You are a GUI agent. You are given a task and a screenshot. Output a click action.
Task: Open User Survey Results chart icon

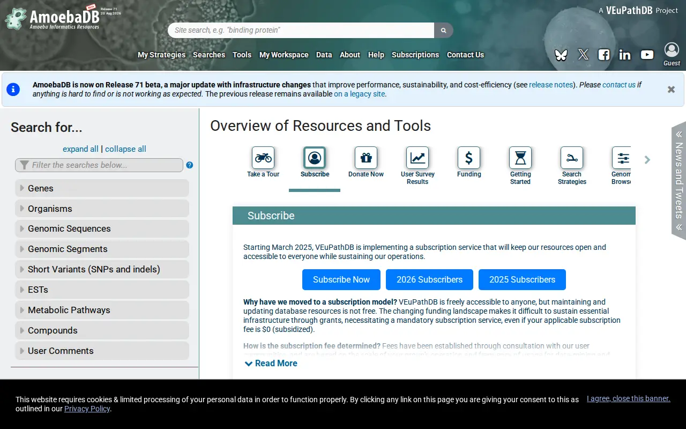417,158
